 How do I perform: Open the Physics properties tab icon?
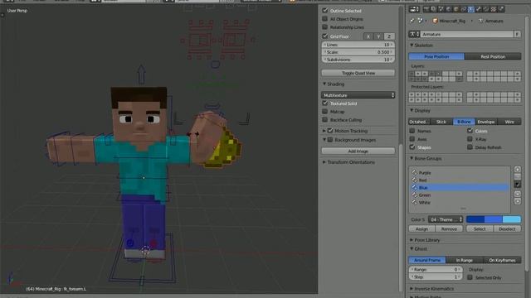[501, 9]
